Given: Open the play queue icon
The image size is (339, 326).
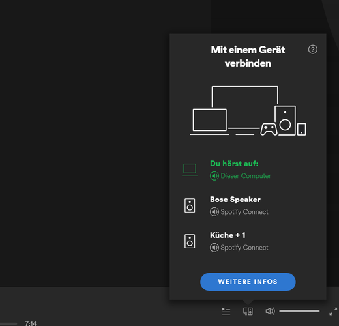Looking at the screenshot, I should 226,311.
